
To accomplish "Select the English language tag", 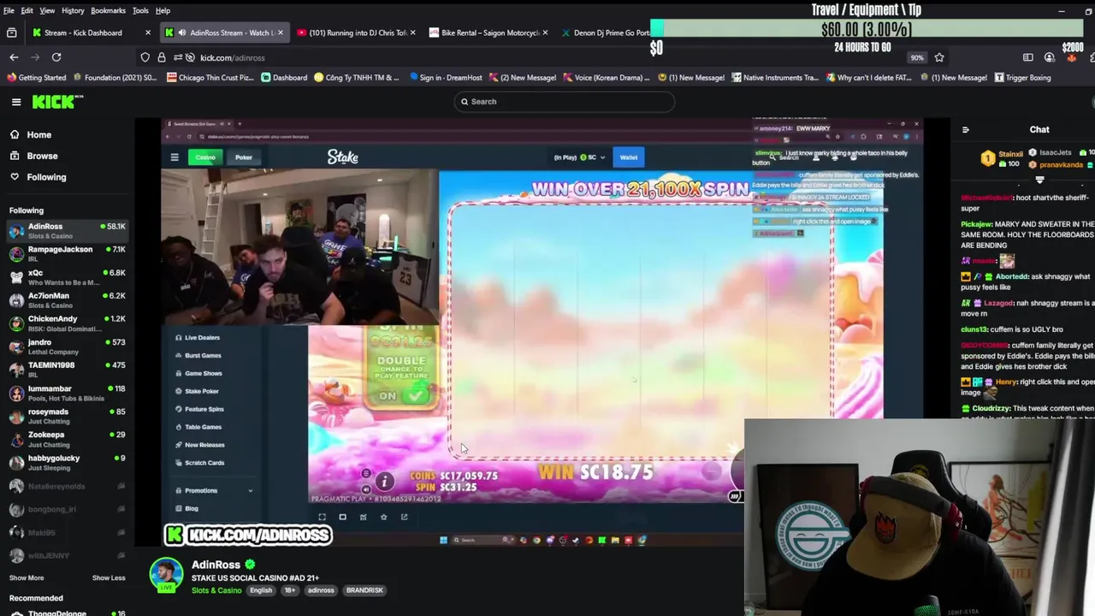I will [261, 590].
